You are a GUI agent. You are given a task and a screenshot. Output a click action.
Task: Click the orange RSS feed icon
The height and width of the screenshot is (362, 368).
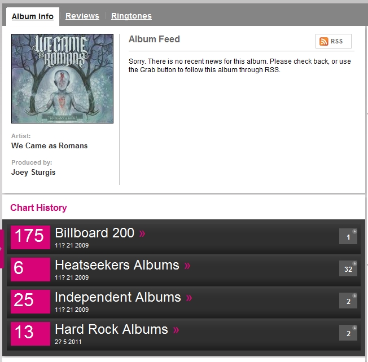[324, 41]
